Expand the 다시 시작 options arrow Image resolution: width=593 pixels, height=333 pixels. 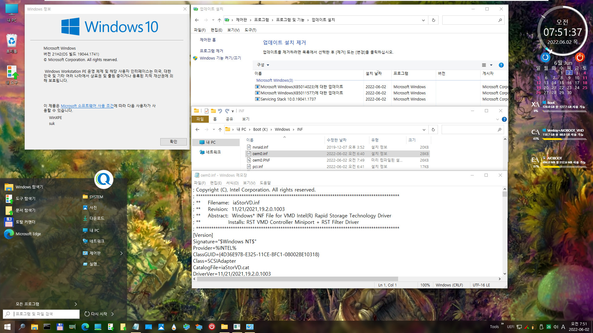(x=112, y=314)
